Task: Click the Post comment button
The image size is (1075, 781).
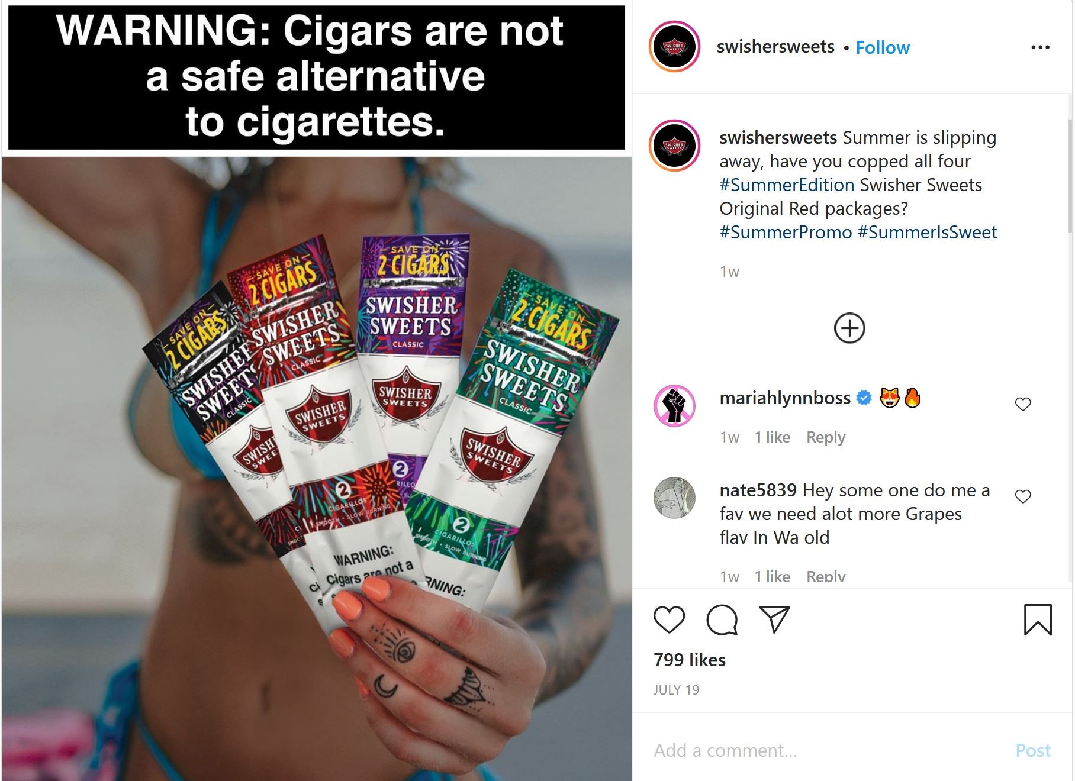Action: pyautogui.click(x=1033, y=750)
